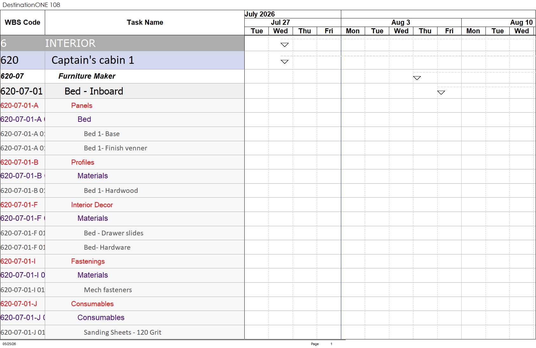Select the Mech fasteners task
Viewport: 536px width, 348px height.
coord(108,290)
